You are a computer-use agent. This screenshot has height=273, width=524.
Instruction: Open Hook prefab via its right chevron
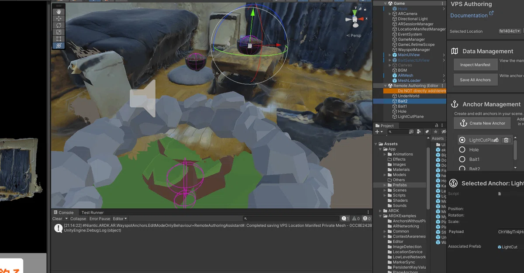tap(444, 9)
